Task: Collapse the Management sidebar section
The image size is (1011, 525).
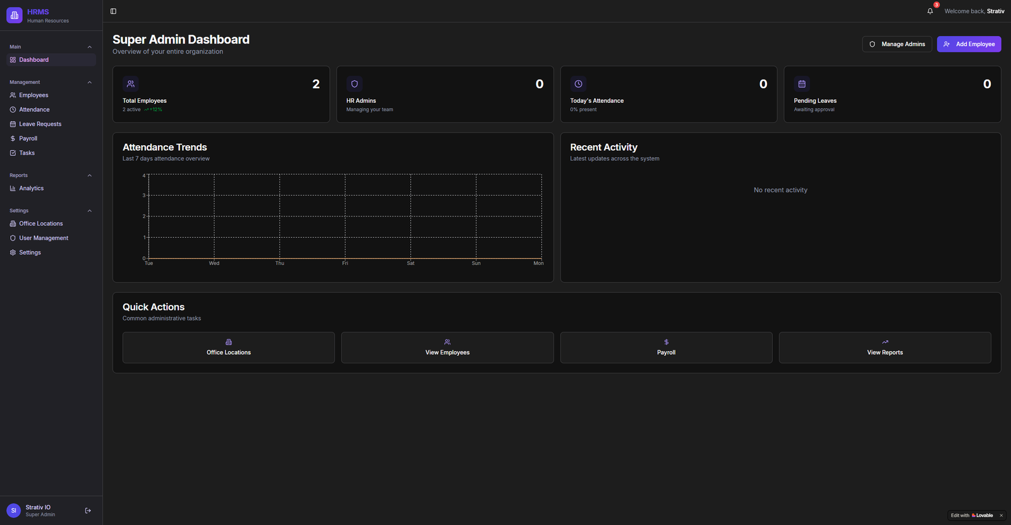Action: click(89, 82)
